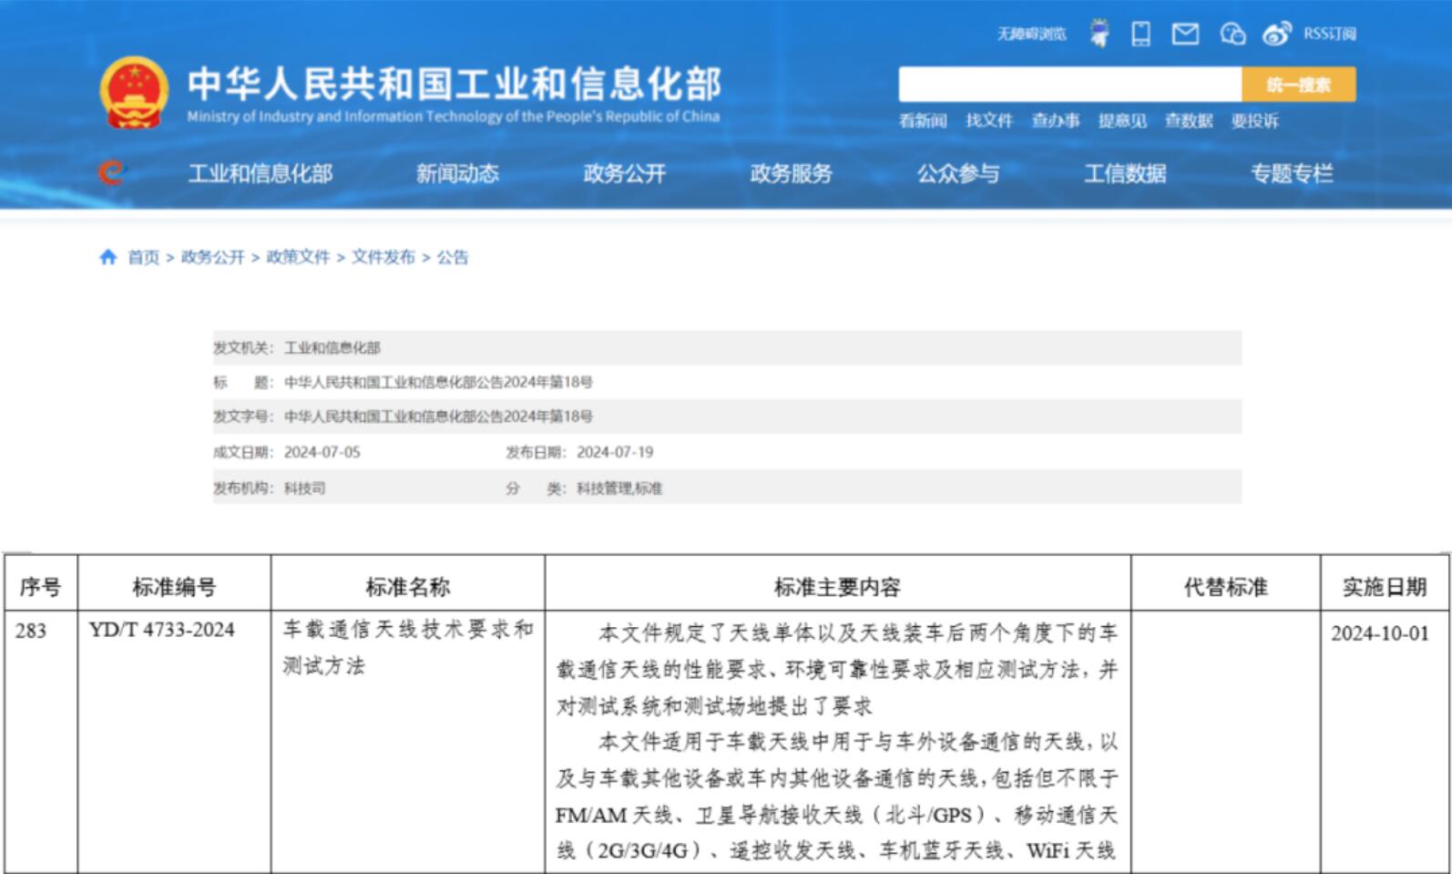Click the 成文日期 value 2024-07-05
Screen dimensions: 1452x874
pyautogui.click(x=322, y=452)
